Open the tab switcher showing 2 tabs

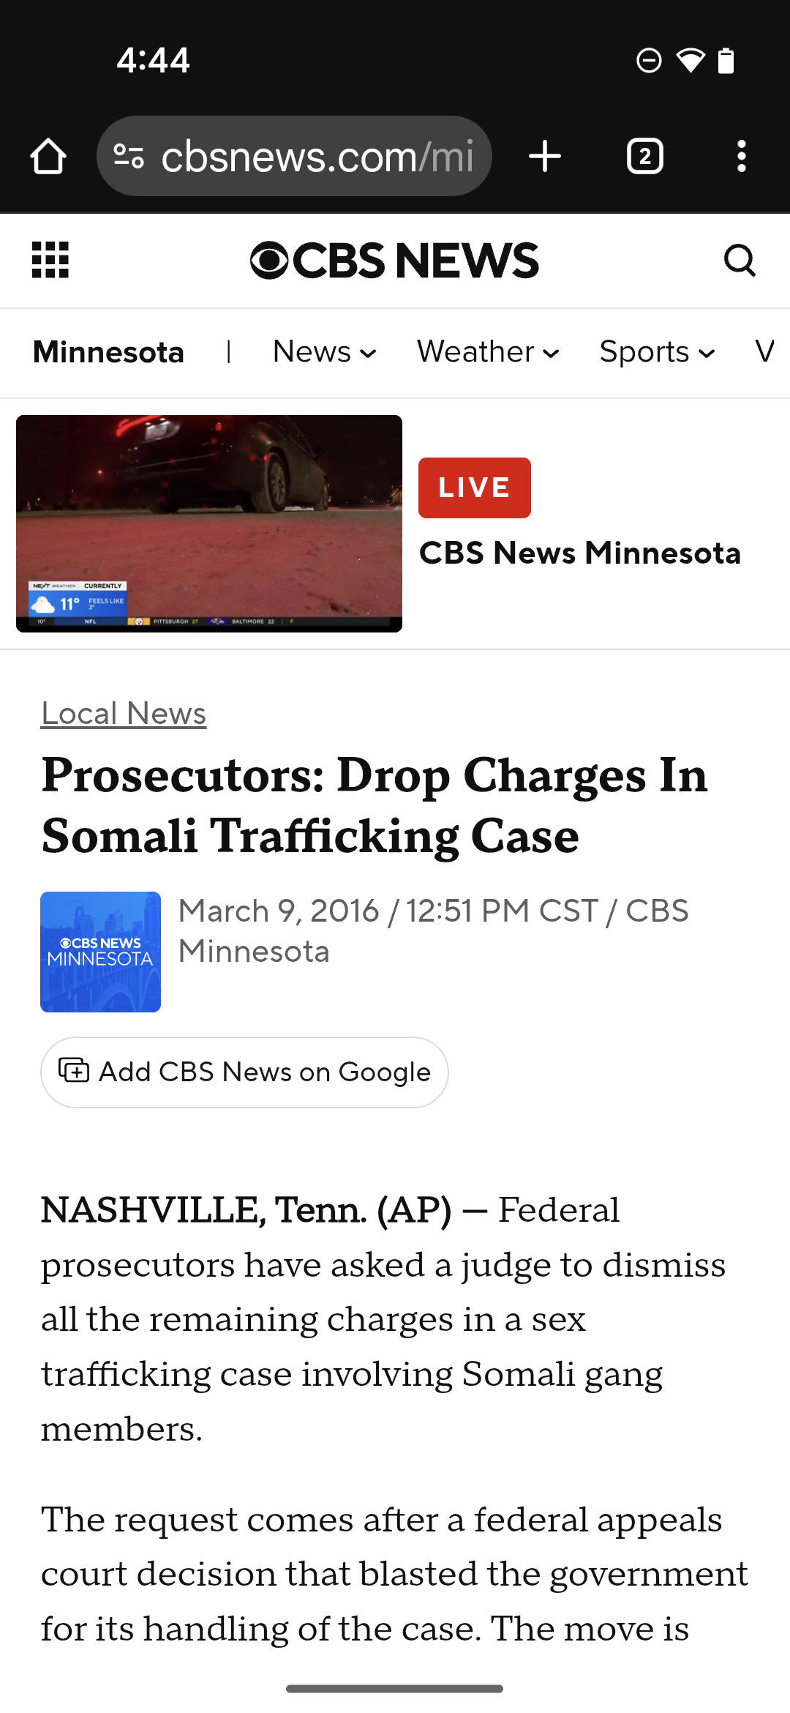click(x=644, y=157)
